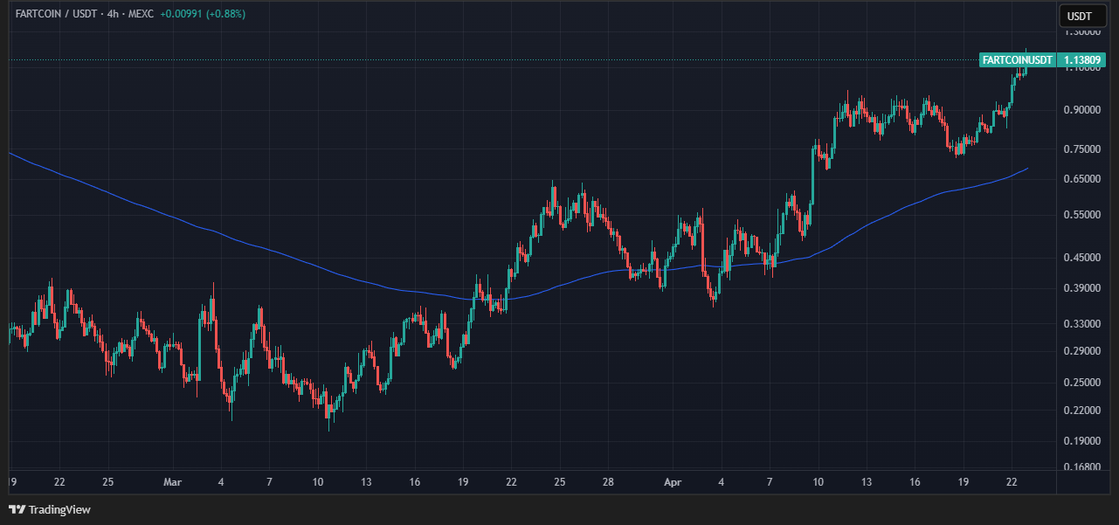1119x525 pixels.
Task: Click the March 13 date label
Action: coord(367,482)
